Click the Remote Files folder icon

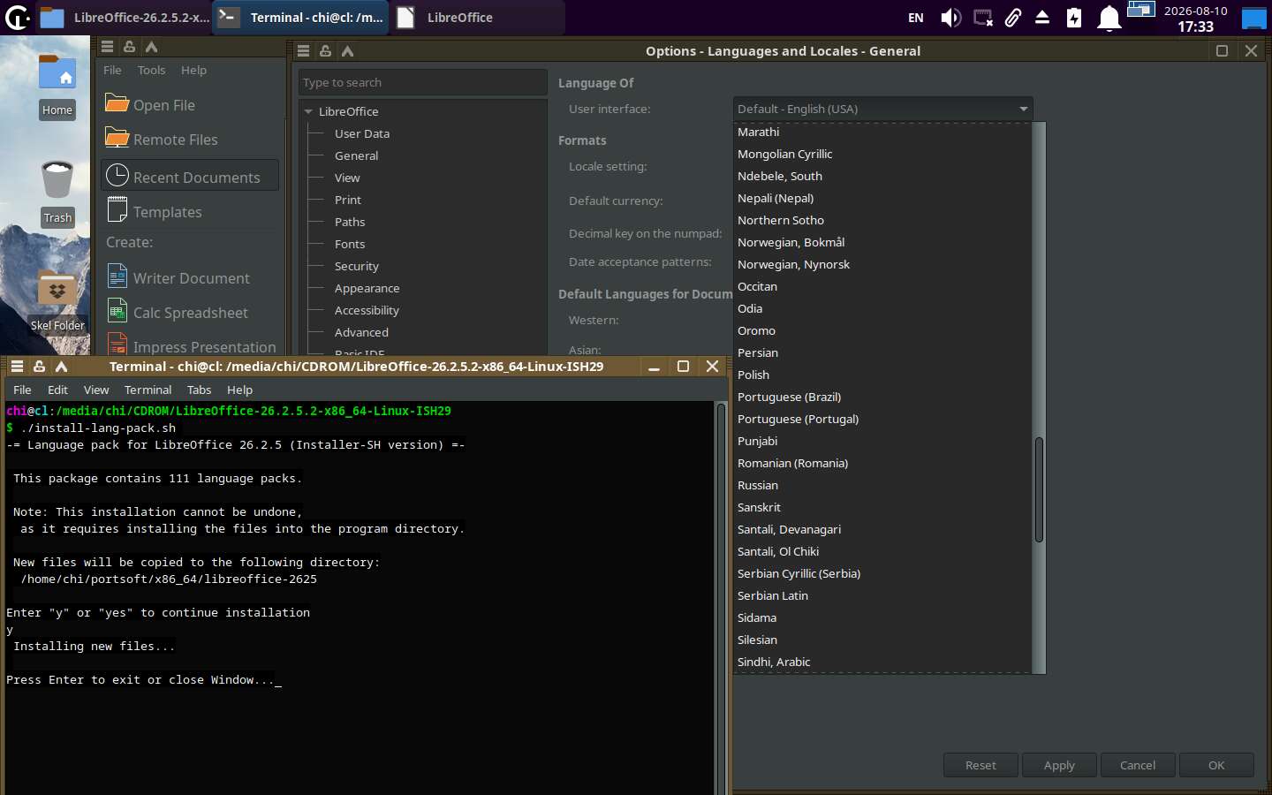click(x=117, y=138)
